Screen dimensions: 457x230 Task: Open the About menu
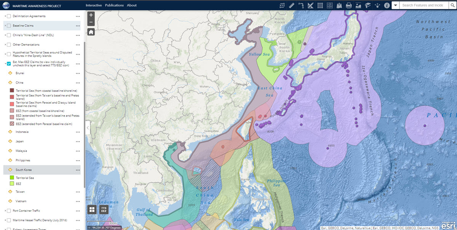coord(132,5)
